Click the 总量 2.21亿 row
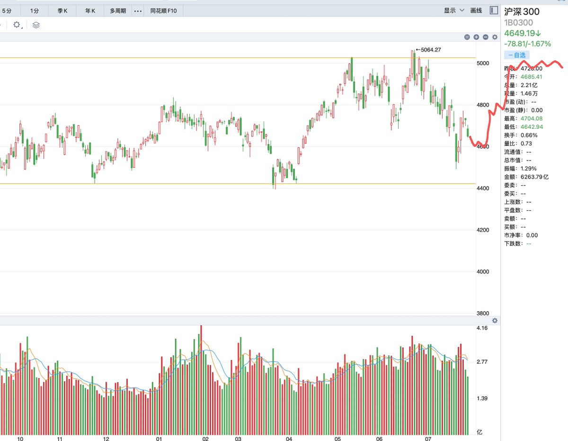 pos(521,85)
